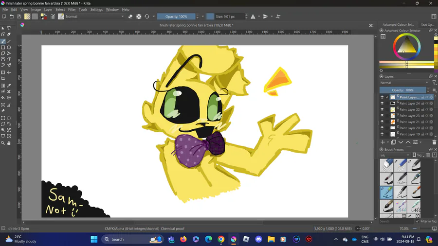Open the Edit brush settings icon
Screen dimensions: 438x246
coord(53,17)
